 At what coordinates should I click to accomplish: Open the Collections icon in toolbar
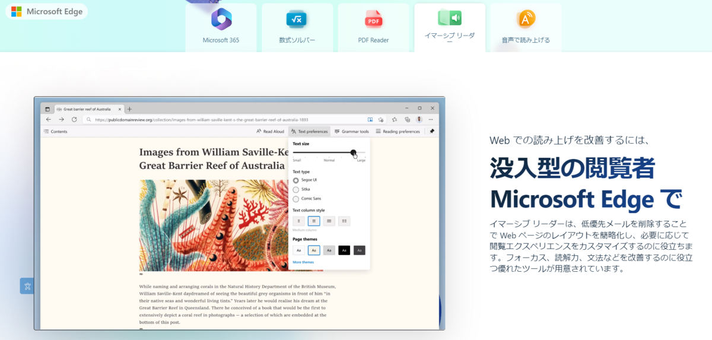(x=407, y=119)
